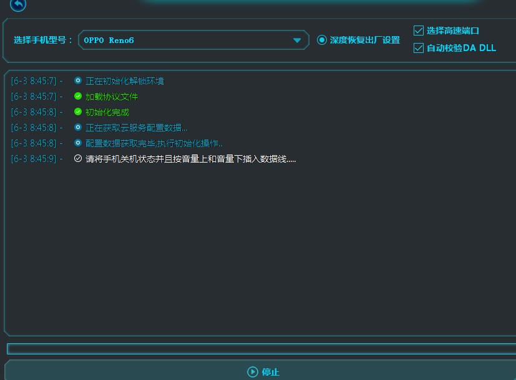Click the white check icon beside 请将手机关机状态
516x380 pixels.
pyautogui.click(x=78, y=158)
